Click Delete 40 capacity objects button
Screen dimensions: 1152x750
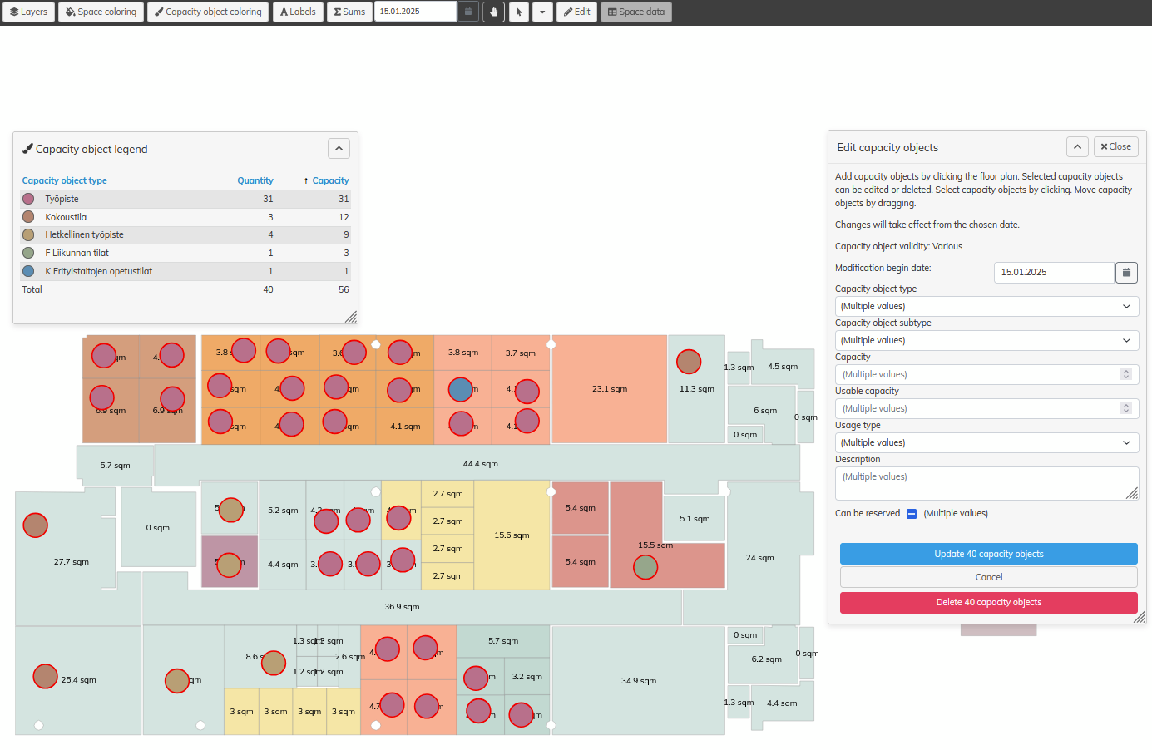click(988, 602)
